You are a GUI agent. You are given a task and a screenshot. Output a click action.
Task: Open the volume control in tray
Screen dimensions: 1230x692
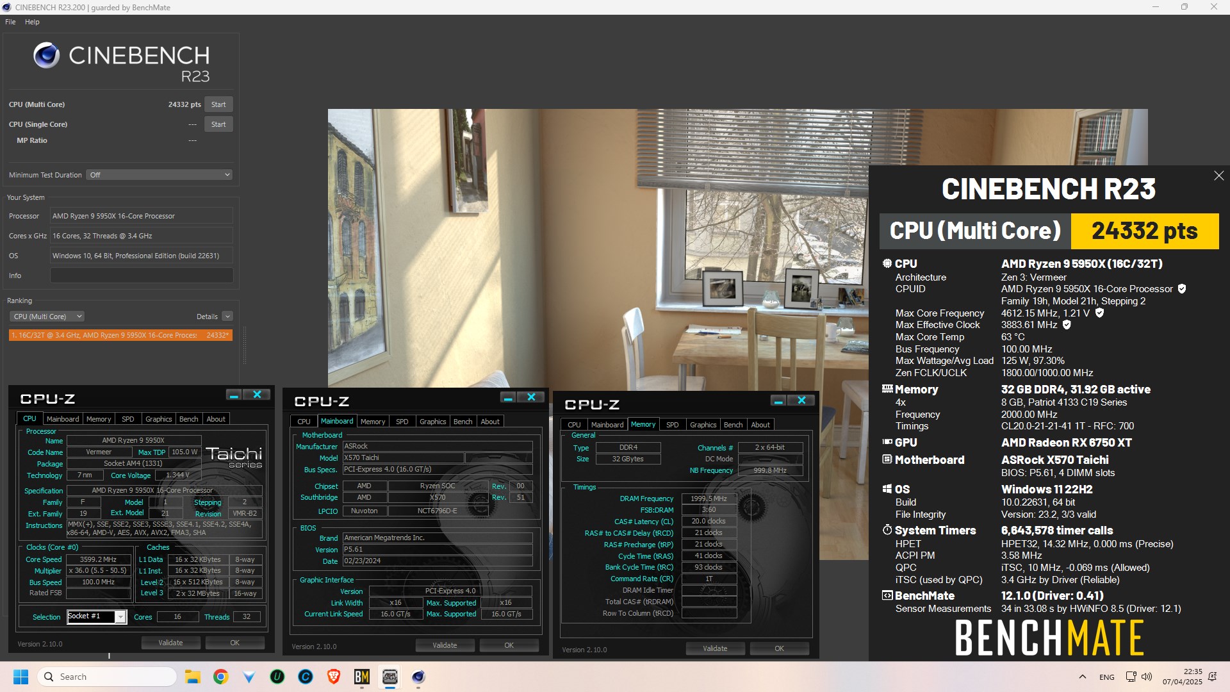(x=1147, y=677)
